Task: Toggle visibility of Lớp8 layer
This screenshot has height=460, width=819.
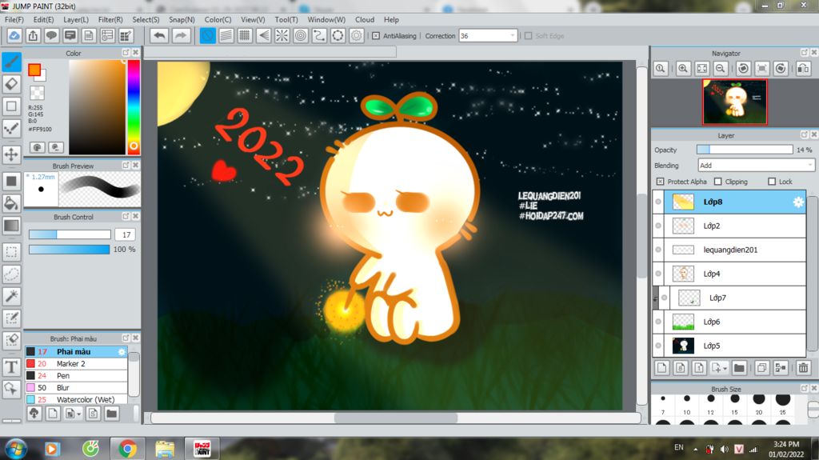Action: pos(658,202)
